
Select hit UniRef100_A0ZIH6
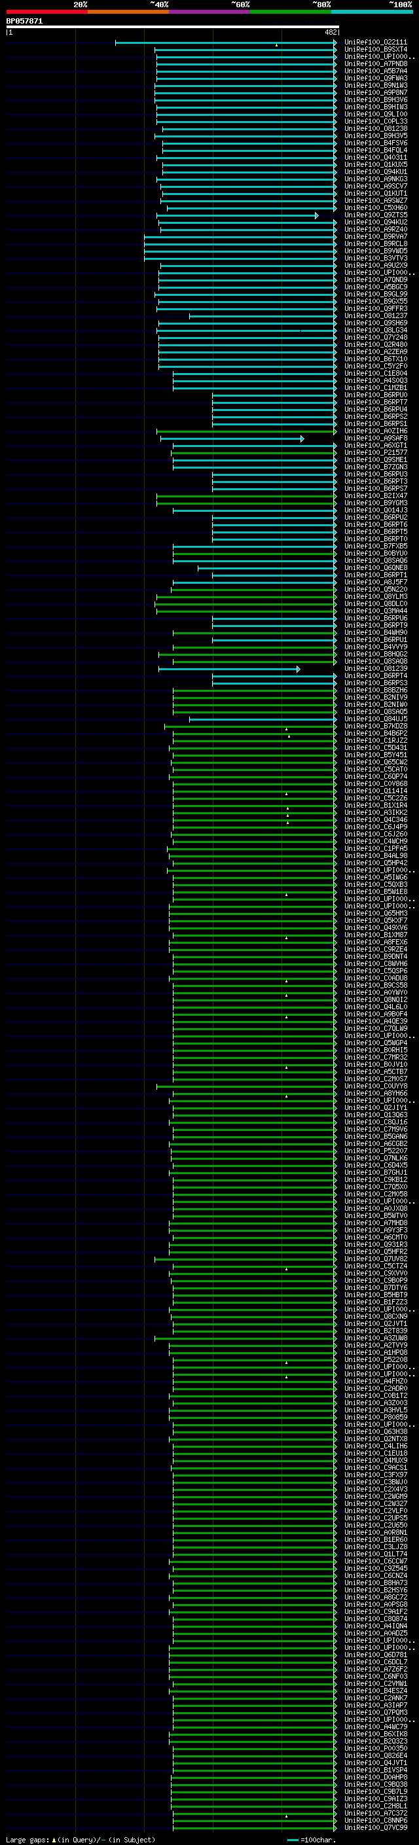375,431
